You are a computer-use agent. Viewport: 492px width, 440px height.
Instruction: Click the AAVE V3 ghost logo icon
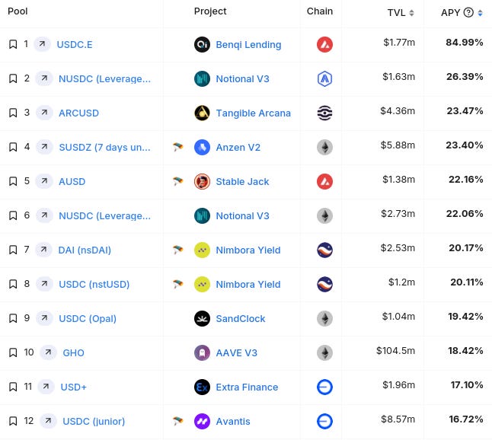coord(202,352)
